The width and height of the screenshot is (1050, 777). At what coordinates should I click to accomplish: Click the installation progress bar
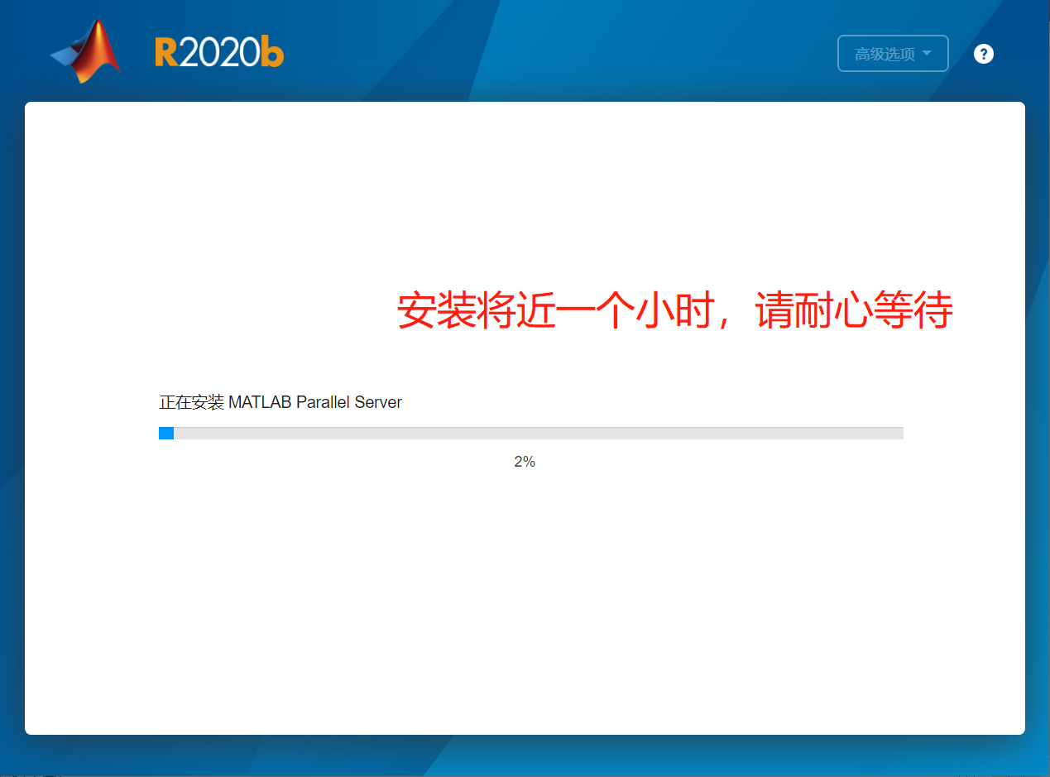click(530, 432)
